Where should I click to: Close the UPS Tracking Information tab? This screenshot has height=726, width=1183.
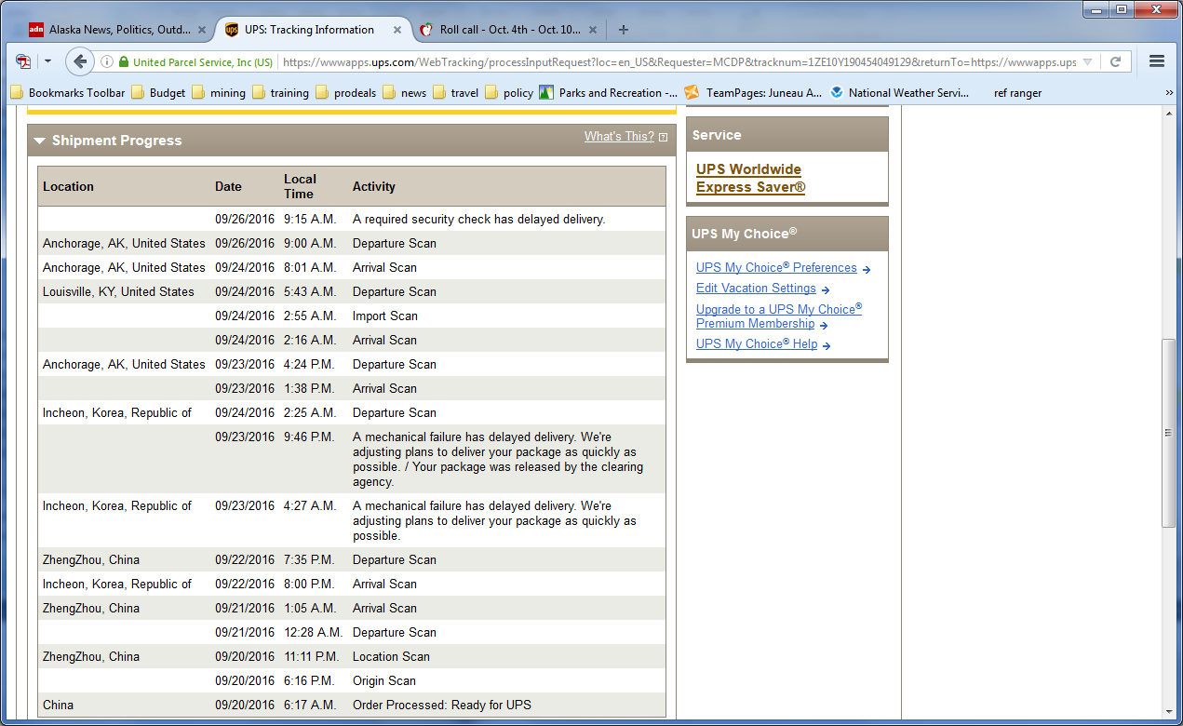pyautogui.click(x=397, y=30)
